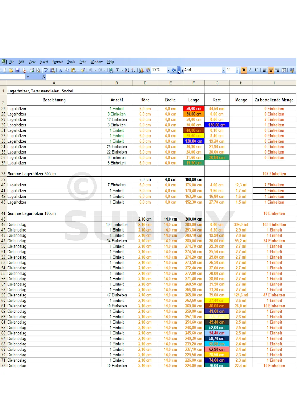Image resolution: width=297 pixels, height=418 pixels.
Task: Click the insert function fx button
Action: click(x=44, y=77)
